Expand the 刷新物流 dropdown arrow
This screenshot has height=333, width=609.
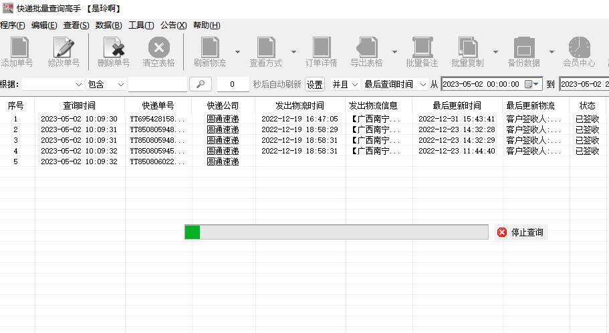[237, 51]
